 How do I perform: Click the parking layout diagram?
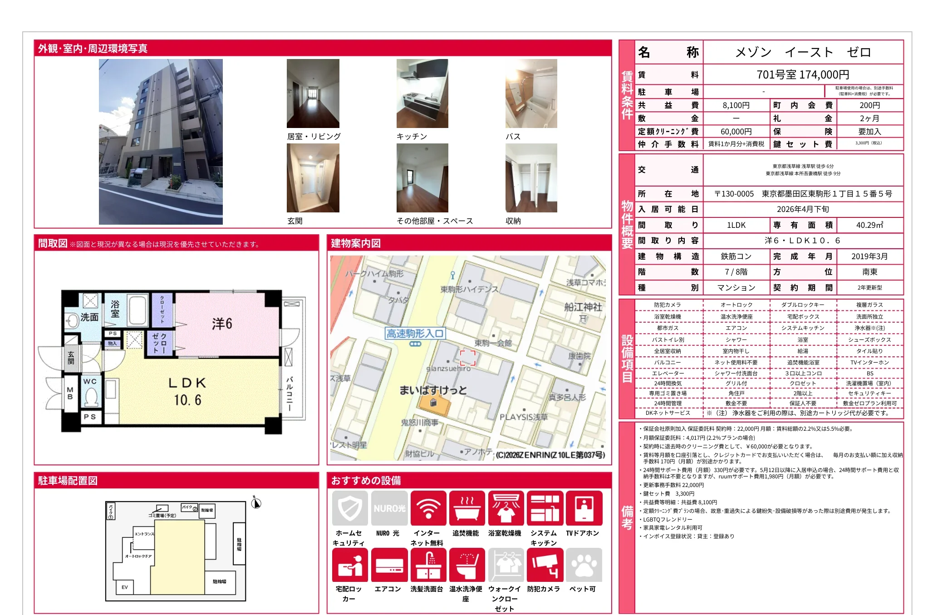[x=176, y=551]
